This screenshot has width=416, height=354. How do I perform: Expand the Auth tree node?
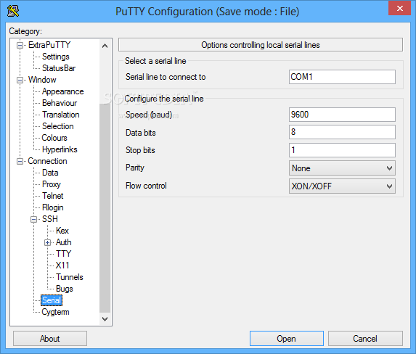47,242
